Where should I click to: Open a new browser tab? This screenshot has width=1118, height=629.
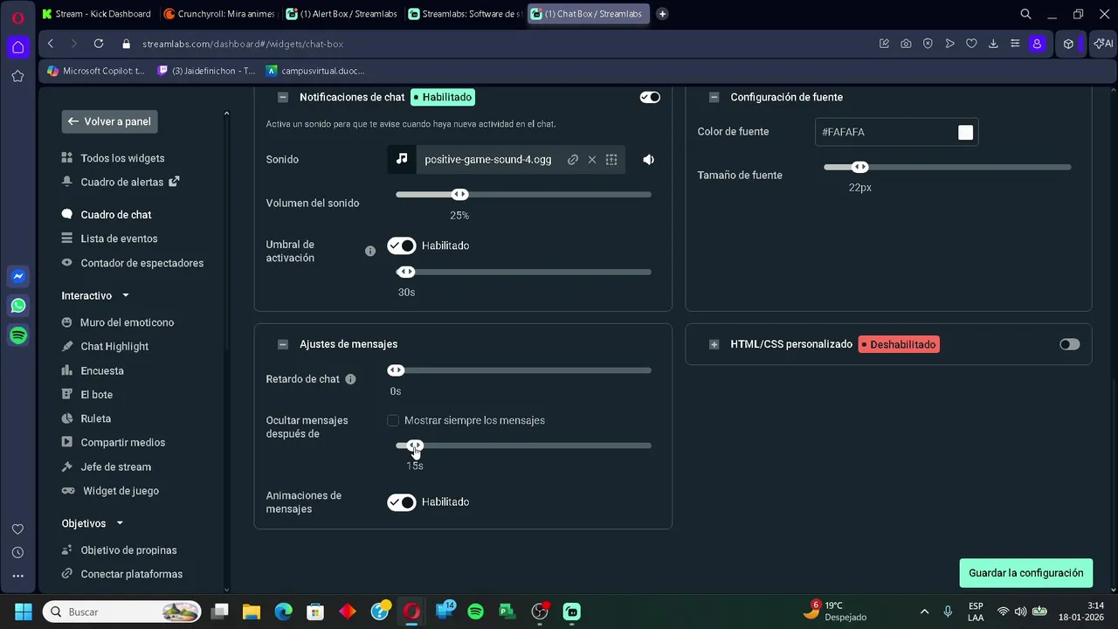click(662, 14)
